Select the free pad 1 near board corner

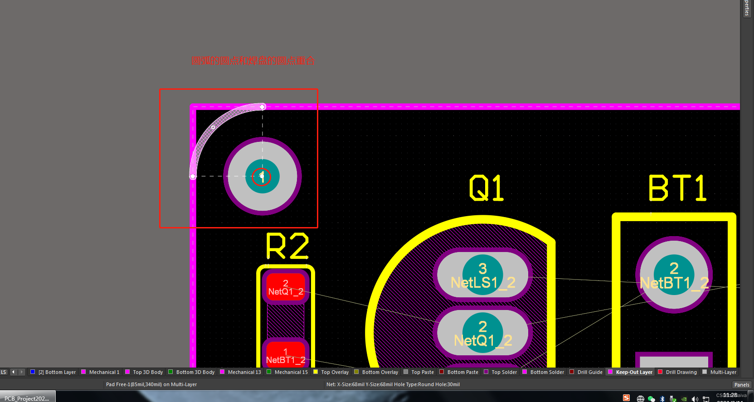[x=262, y=176]
